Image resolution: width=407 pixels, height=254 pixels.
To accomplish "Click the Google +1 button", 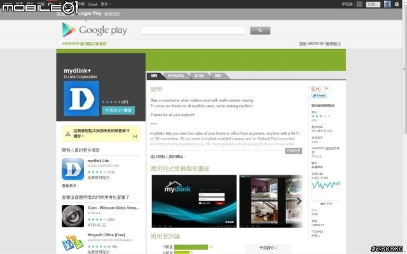I will pyautogui.click(x=315, y=89).
